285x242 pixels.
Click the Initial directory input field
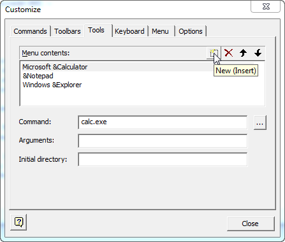(x=163, y=159)
